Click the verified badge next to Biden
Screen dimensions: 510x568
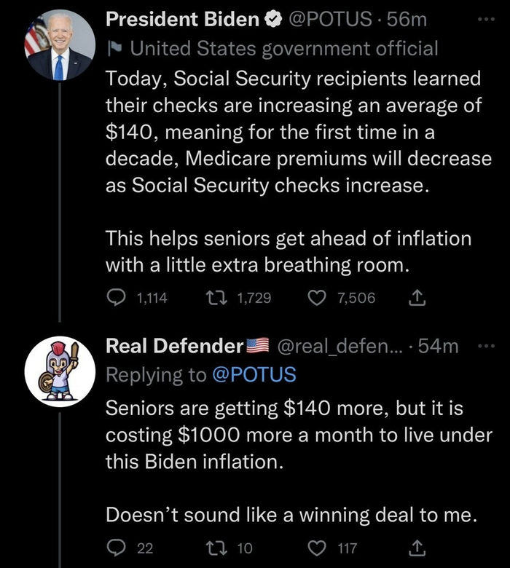[275, 20]
